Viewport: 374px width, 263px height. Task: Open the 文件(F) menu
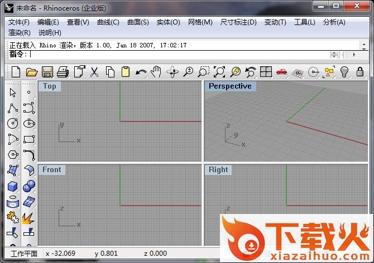pos(19,22)
